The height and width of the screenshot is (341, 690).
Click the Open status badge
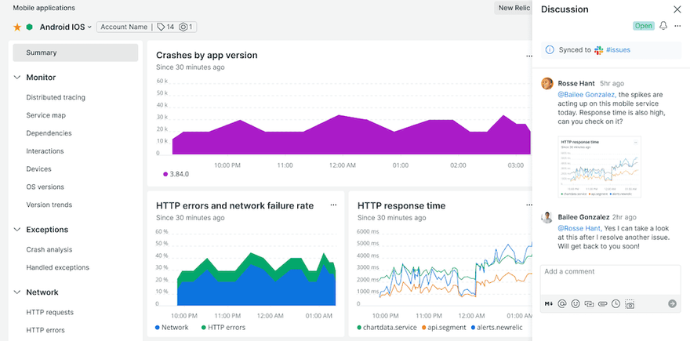click(x=644, y=26)
